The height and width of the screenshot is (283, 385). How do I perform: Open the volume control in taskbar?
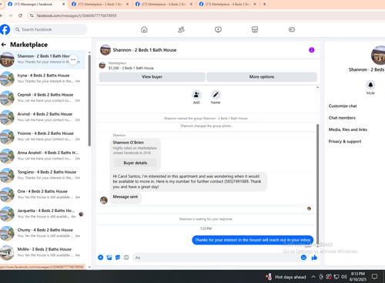click(344, 277)
